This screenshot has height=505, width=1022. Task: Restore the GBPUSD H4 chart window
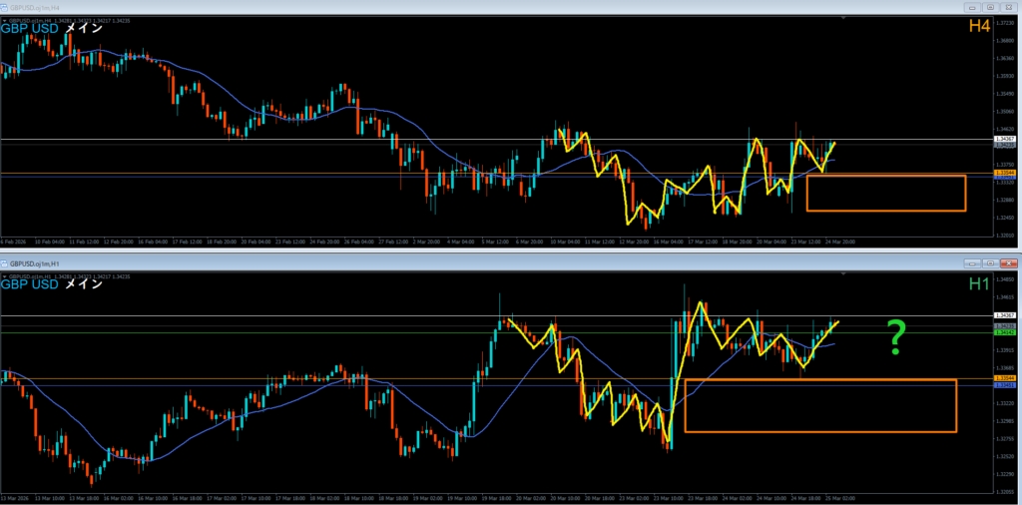pyautogui.click(x=990, y=7)
